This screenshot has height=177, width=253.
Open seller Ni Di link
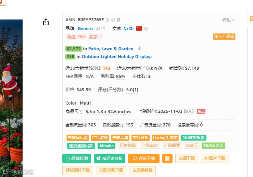(128, 28)
